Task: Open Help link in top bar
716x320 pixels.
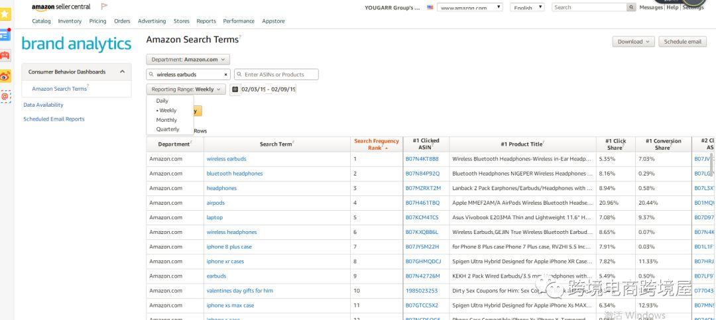Action: (x=672, y=7)
